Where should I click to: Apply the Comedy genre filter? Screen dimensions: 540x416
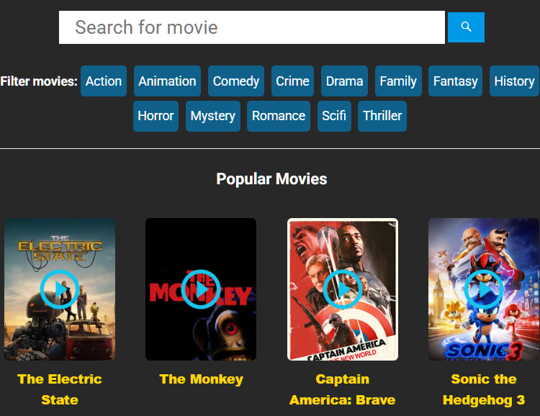[x=235, y=81]
